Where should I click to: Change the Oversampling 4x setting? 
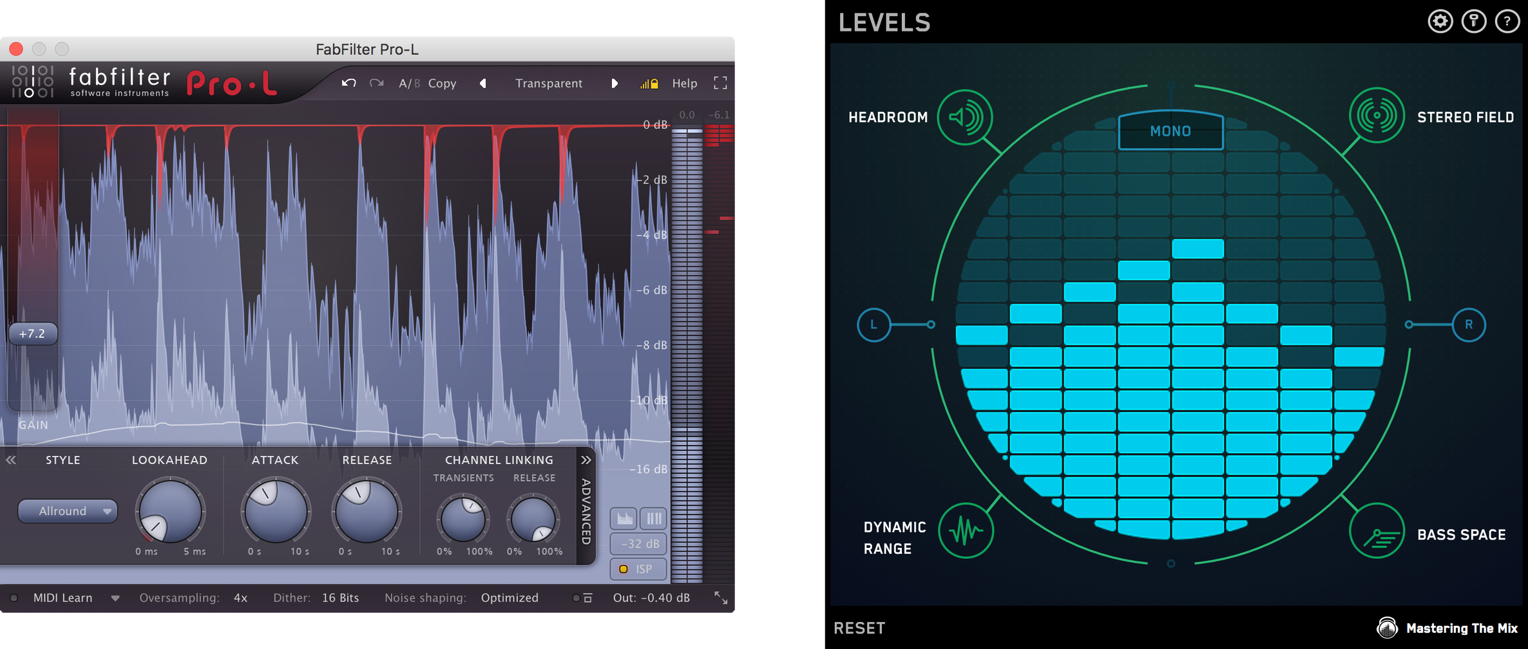click(x=240, y=598)
